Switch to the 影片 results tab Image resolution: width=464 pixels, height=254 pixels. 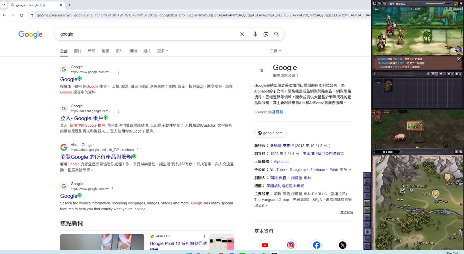[x=119, y=51]
